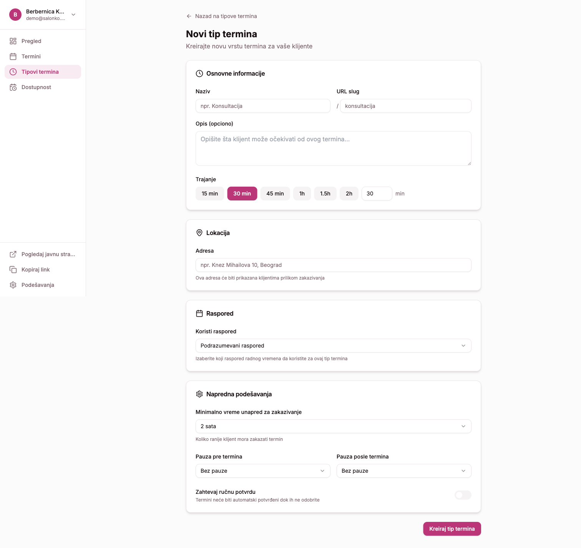
Task: Open the Koristi raspored dropdown
Action: coord(333,346)
